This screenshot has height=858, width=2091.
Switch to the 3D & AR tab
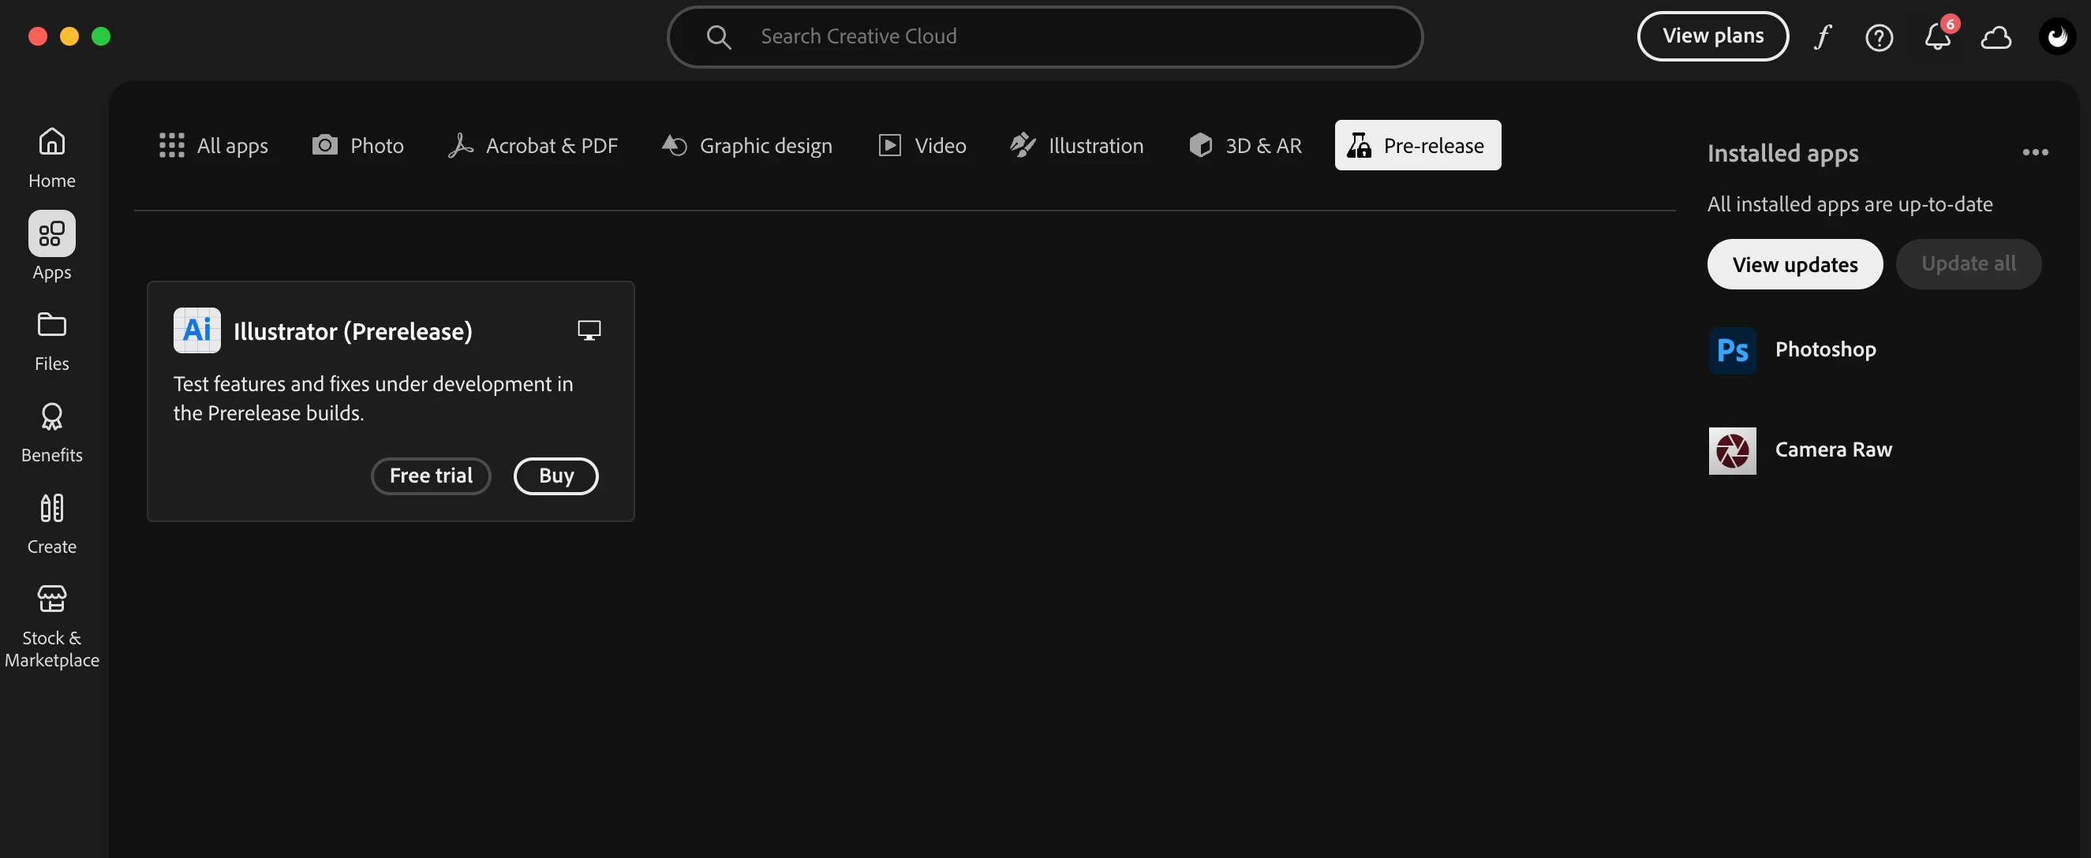click(1245, 146)
